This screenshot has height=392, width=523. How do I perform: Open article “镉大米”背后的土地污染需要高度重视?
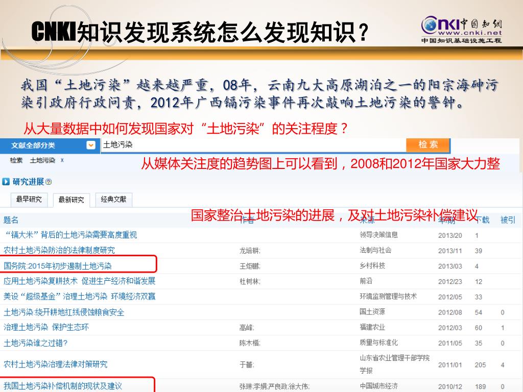pos(70,235)
